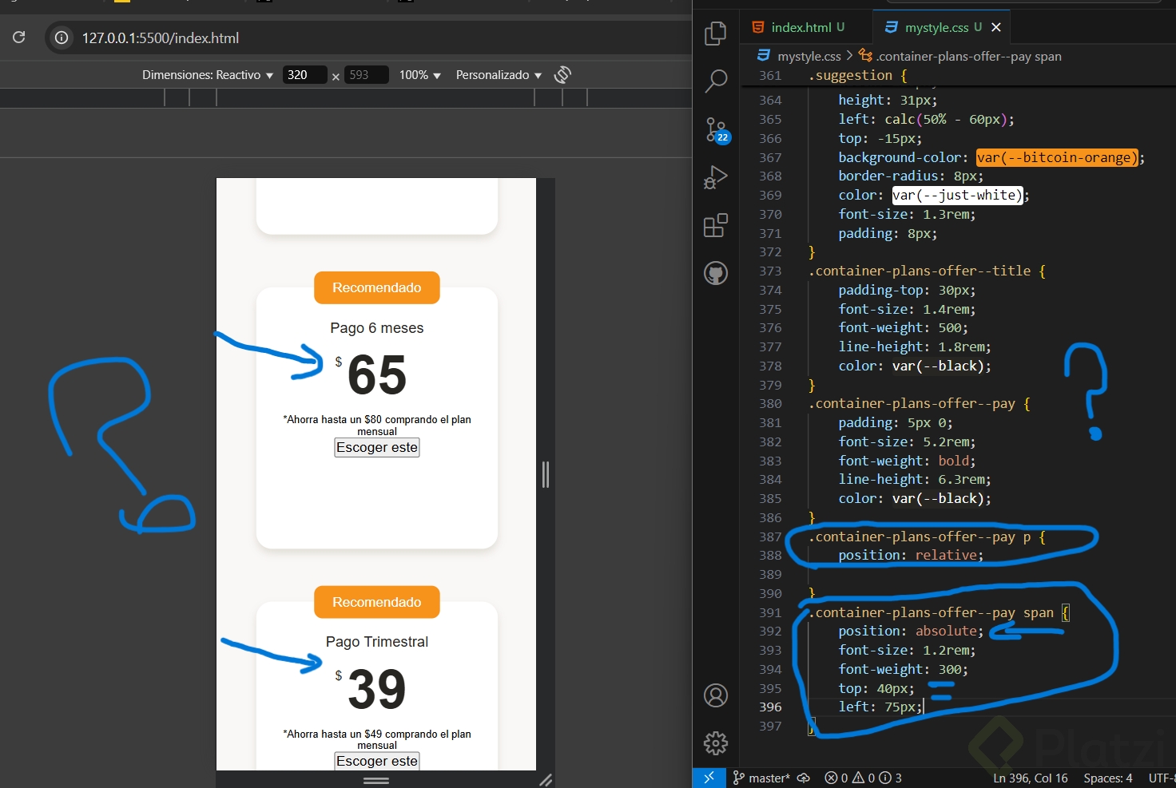Expand the Dimensiones: Reactivo dropdown
The image size is (1176, 788).
pos(208,75)
